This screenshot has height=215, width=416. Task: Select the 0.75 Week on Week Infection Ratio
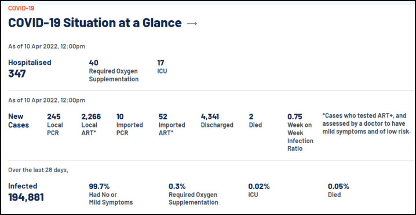(300, 133)
